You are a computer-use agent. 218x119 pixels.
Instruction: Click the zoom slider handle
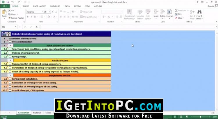coord(201,117)
